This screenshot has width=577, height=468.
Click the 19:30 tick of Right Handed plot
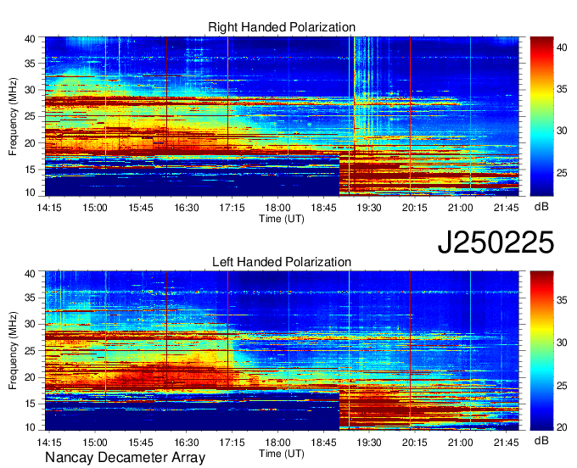(x=369, y=208)
